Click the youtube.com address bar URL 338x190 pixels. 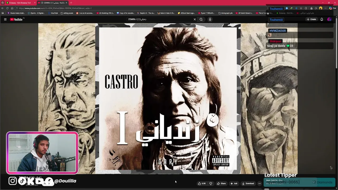click(55, 8)
